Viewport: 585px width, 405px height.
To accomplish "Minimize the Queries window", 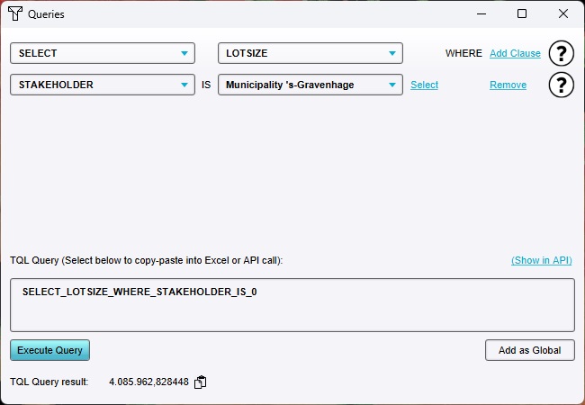I will (481, 14).
